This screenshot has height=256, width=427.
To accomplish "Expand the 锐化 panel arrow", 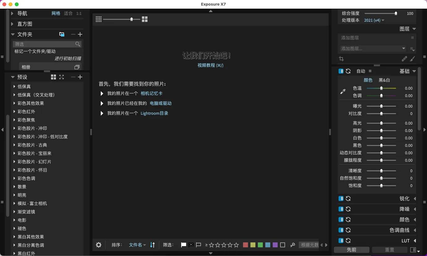I will 415,198.
